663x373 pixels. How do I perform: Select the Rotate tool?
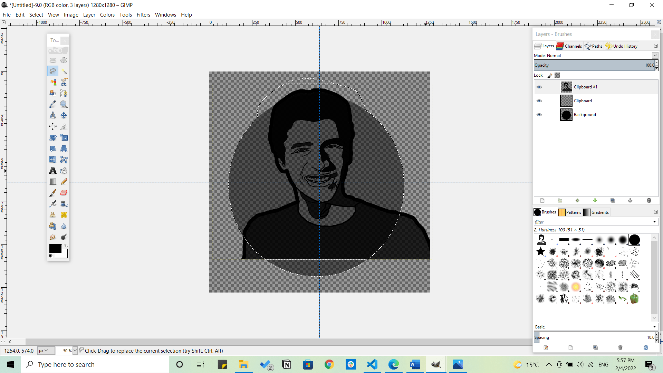[53, 137]
